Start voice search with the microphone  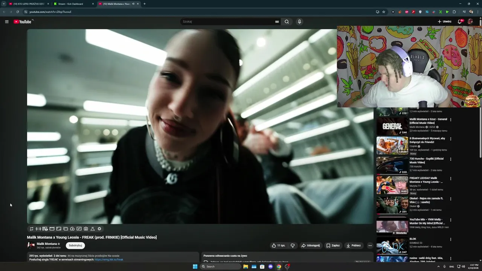click(299, 22)
